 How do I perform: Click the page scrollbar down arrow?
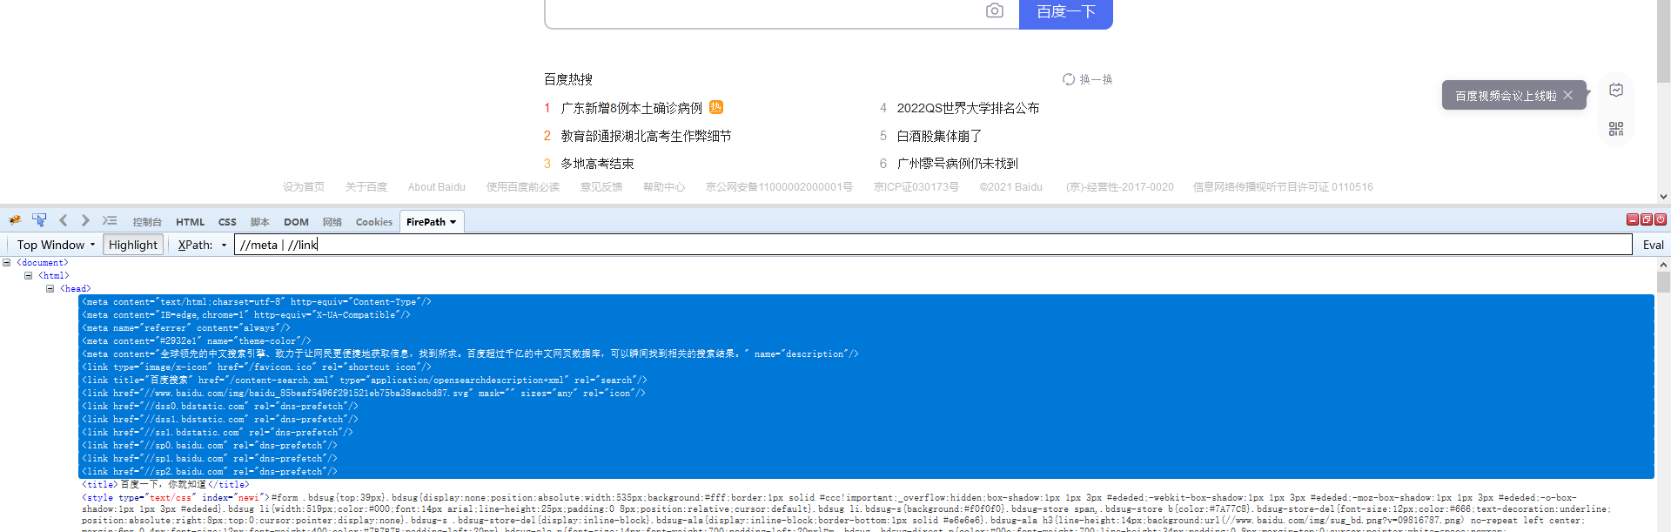(1663, 197)
